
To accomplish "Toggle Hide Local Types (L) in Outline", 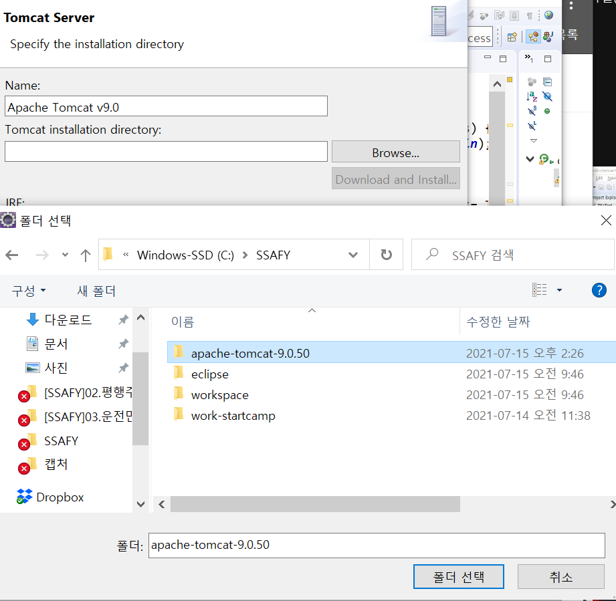I will [x=532, y=126].
